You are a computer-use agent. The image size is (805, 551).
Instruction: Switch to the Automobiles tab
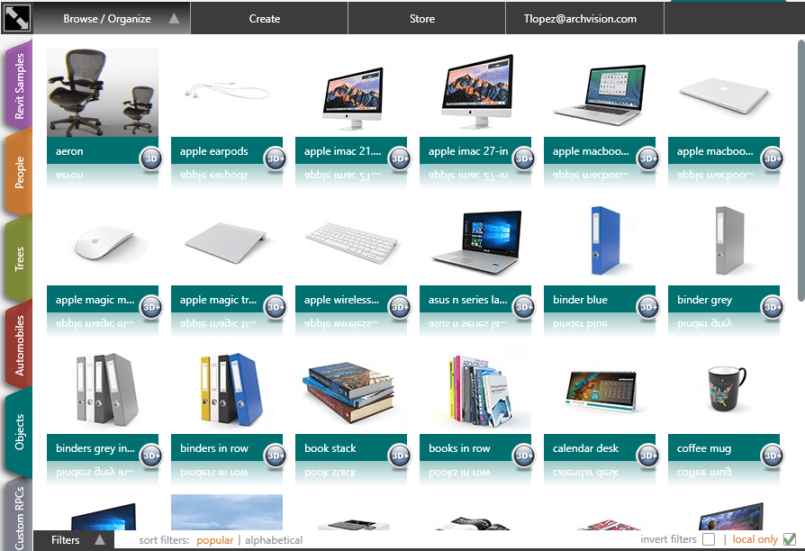(x=19, y=345)
